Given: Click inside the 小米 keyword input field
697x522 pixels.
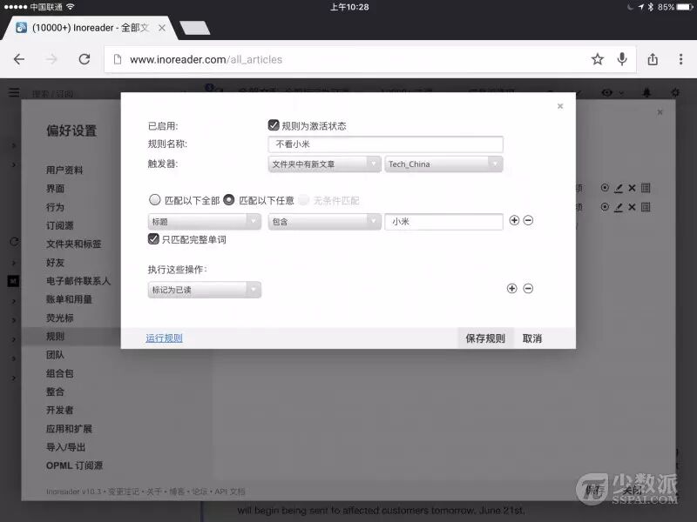Looking at the screenshot, I should [443, 221].
